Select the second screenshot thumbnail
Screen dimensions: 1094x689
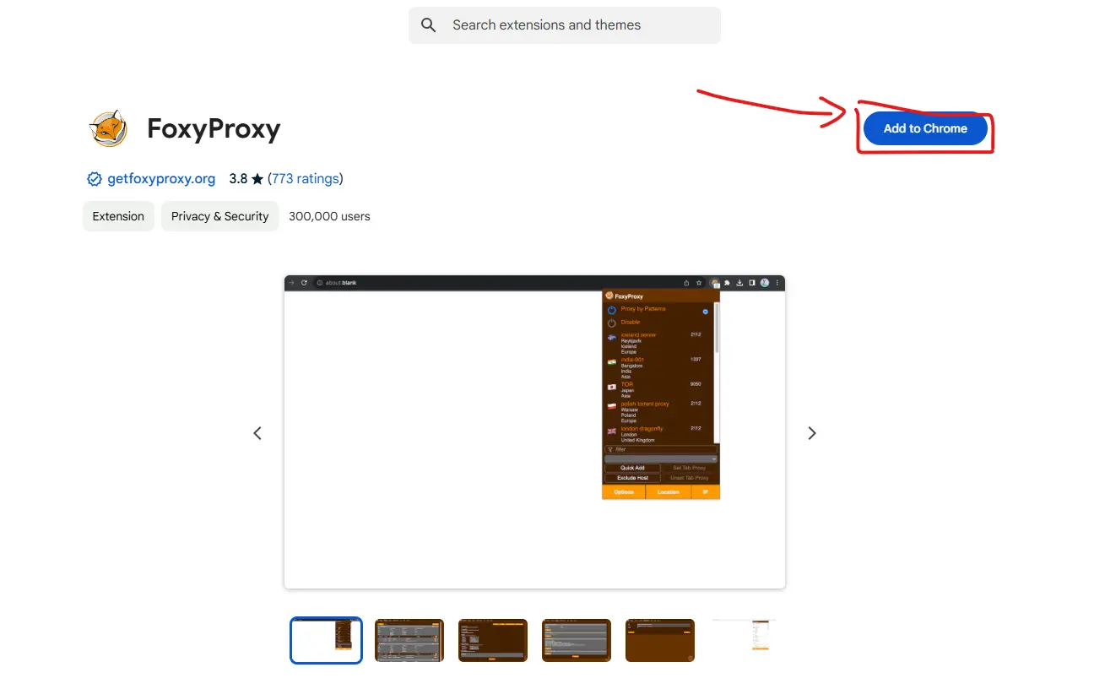409,640
